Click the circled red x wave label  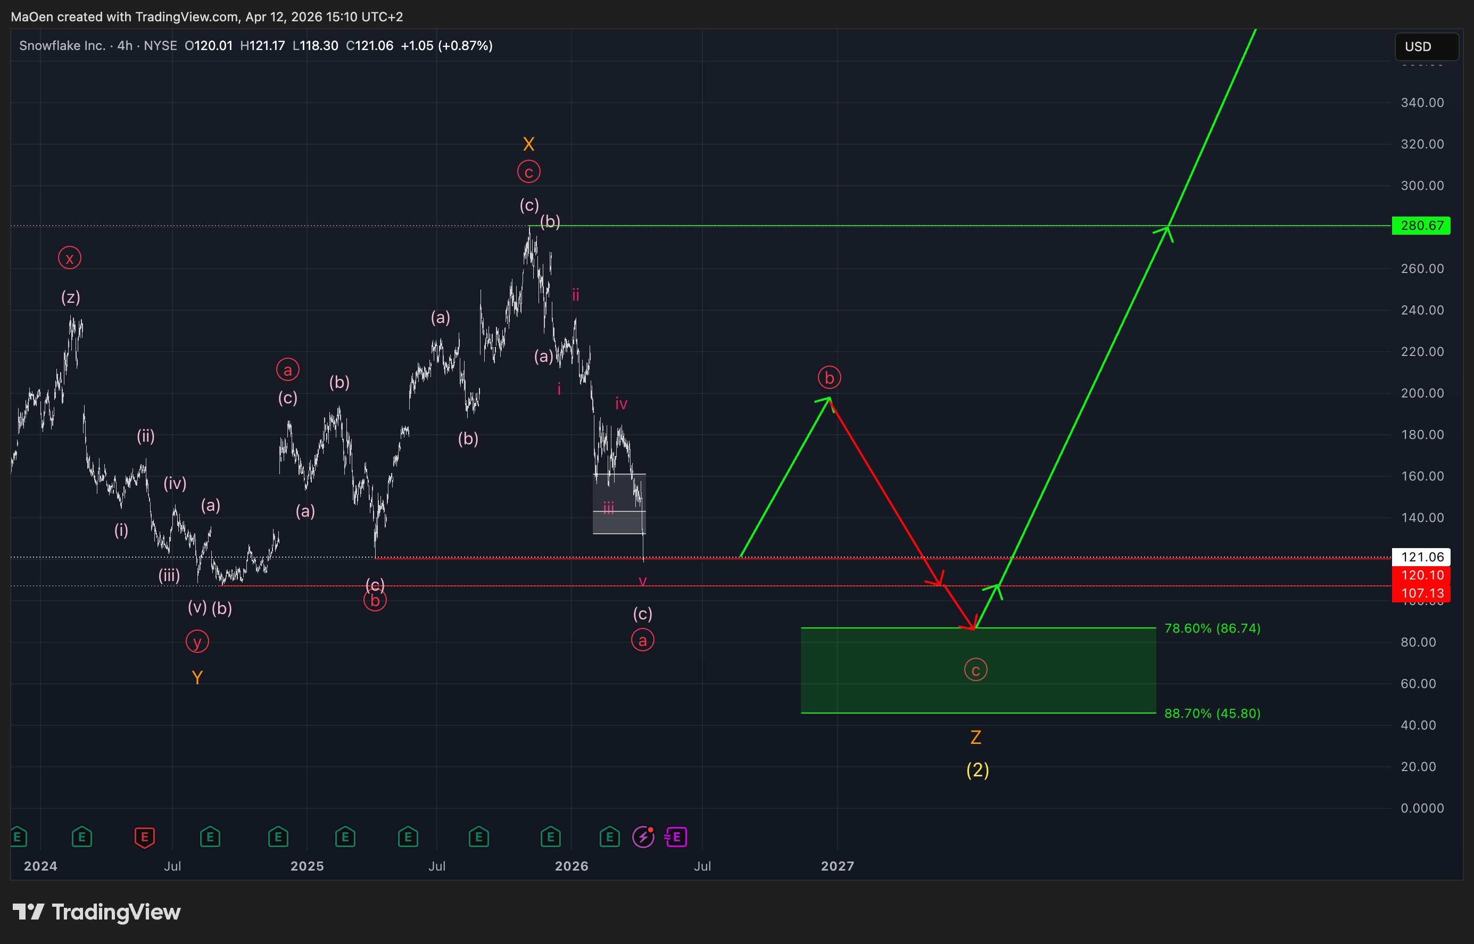pos(69,258)
